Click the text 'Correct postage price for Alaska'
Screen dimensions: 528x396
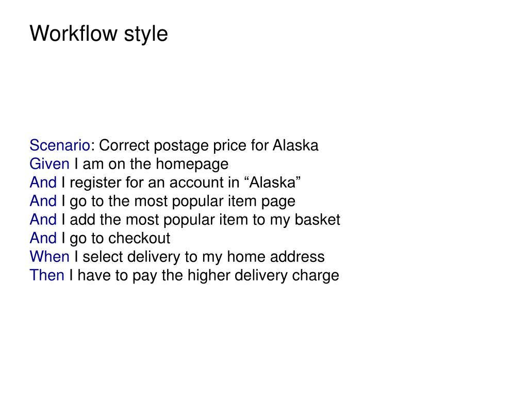coord(208,146)
